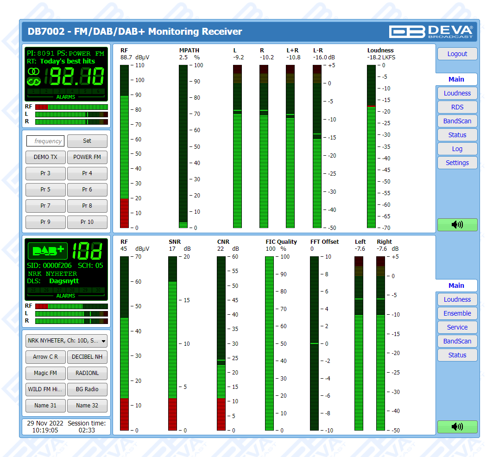Click the DAB+ logo in the display
The width and height of the screenshot is (499, 457).
48,251
